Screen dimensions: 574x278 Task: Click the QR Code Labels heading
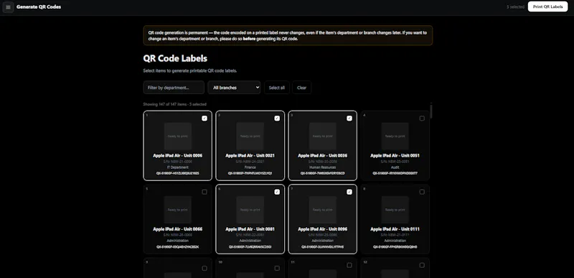pos(175,58)
